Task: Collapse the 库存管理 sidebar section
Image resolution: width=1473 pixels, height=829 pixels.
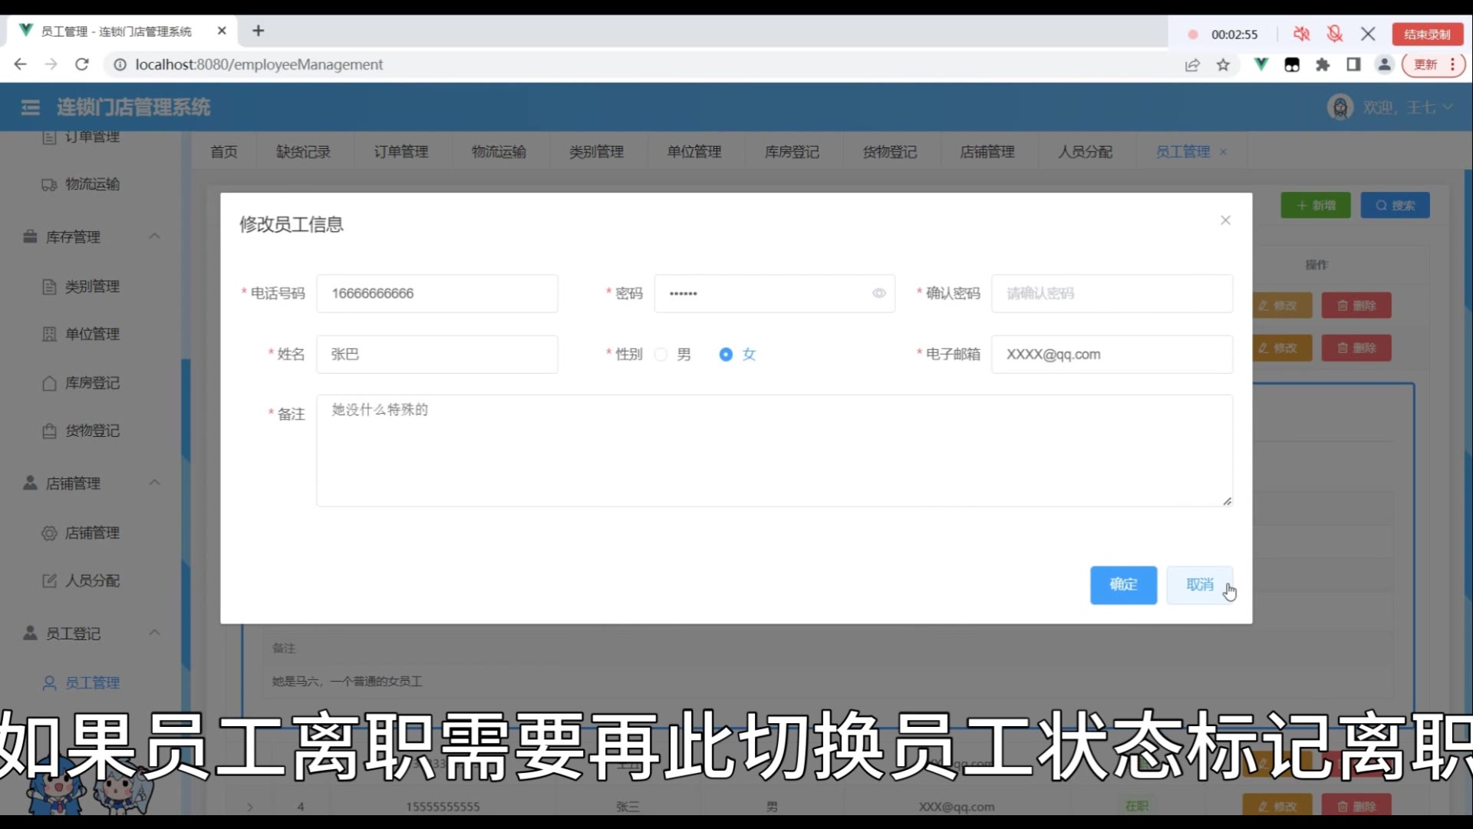Action: coord(154,236)
